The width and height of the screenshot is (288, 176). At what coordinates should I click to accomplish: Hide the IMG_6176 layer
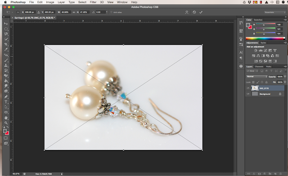[248, 88]
